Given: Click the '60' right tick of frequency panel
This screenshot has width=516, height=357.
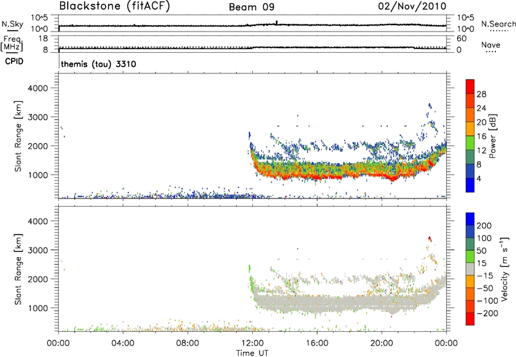Looking at the screenshot, I should [x=461, y=39].
